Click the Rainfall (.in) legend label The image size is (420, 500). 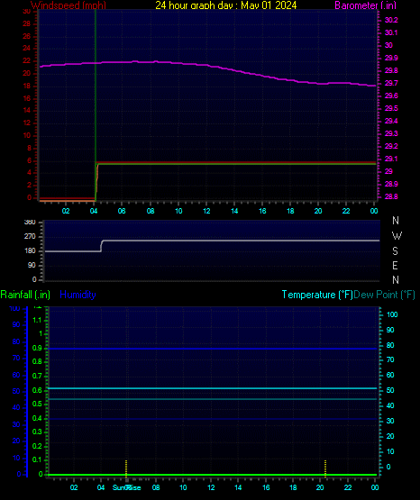[x=25, y=295]
